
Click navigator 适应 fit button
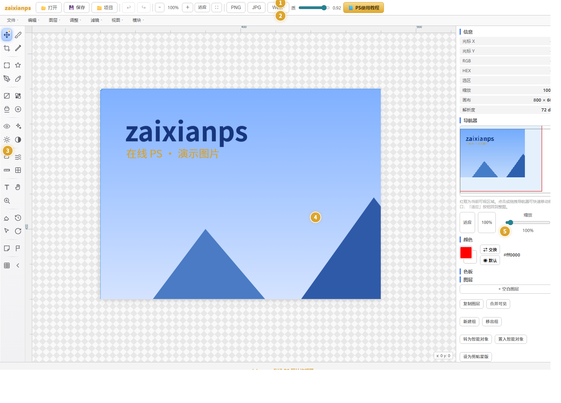pyautogui.click(x=467, y=223)
